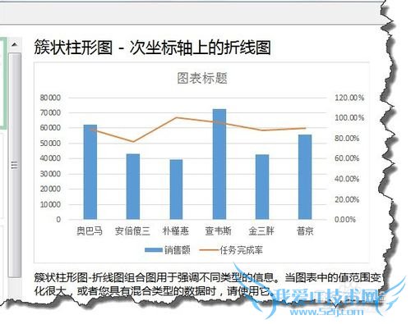Viewport: 411px width, 324px height.
Task: Click the 任务完成率 legend entry
Action: click(232, 250)
